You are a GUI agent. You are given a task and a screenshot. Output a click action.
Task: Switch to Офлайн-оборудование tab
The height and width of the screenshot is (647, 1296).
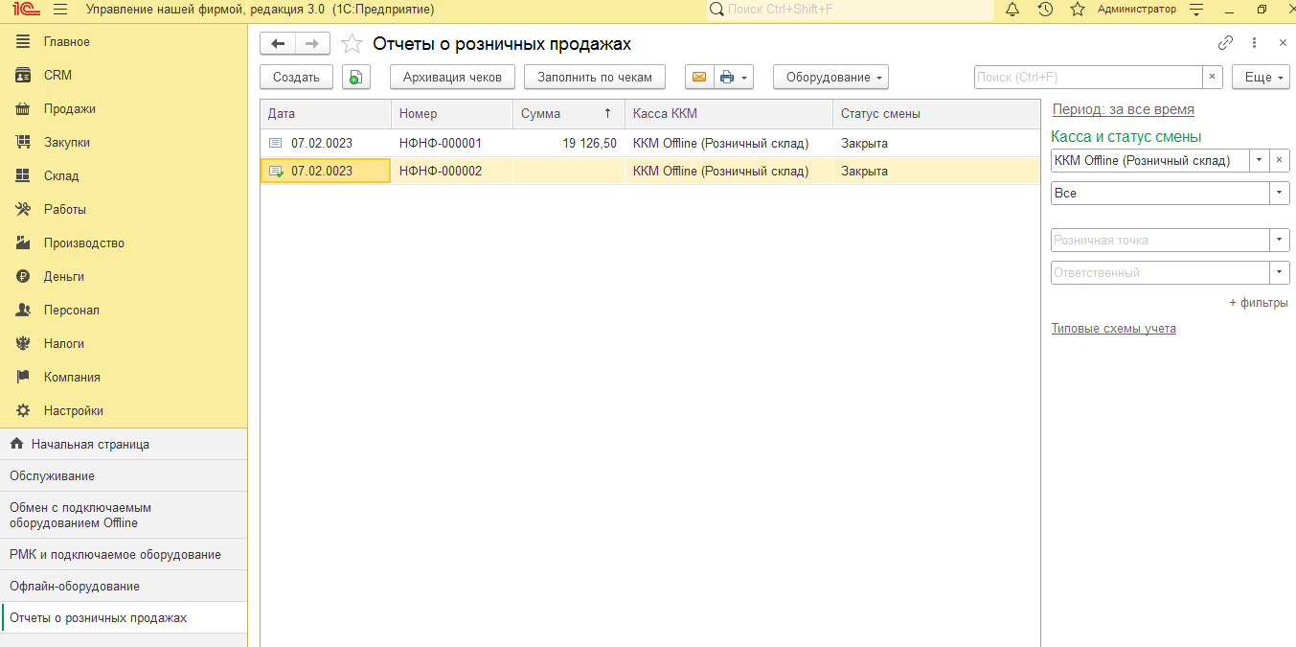pyautogui.click(x=75, y=587)
